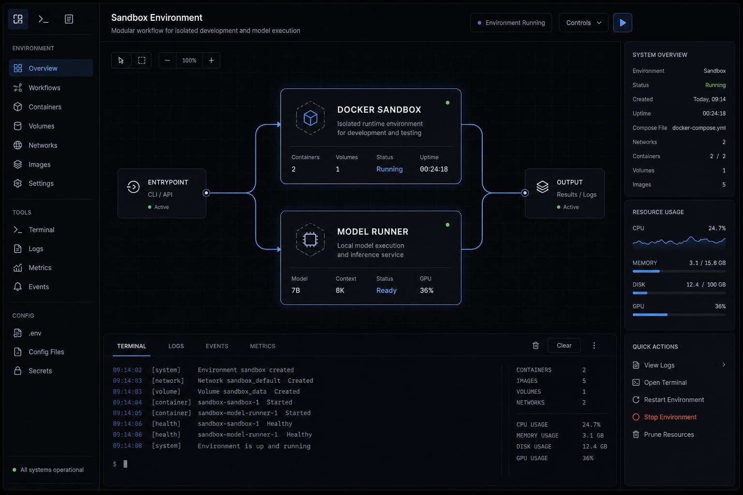The image size is (743, 495).
Task: Click the Docker Sandbox green status dot
Action: tap(447, 102)
